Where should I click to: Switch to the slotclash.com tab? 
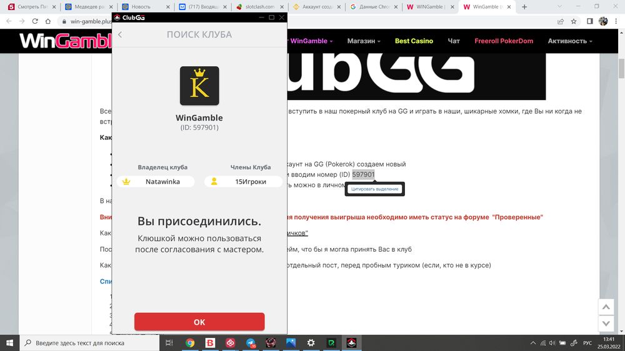260,7
